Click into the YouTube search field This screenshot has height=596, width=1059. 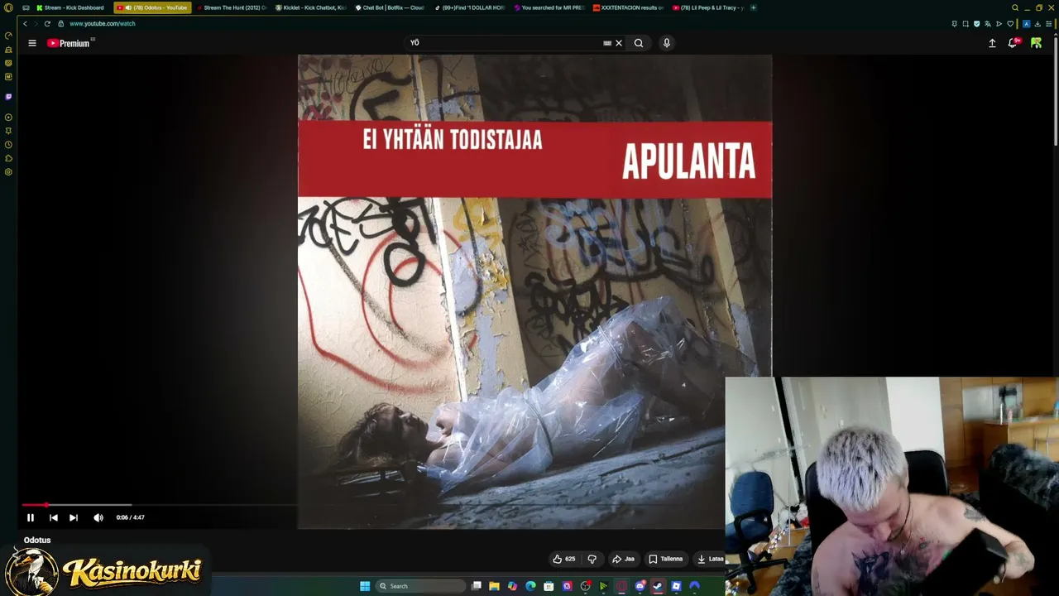coord(505,43)
